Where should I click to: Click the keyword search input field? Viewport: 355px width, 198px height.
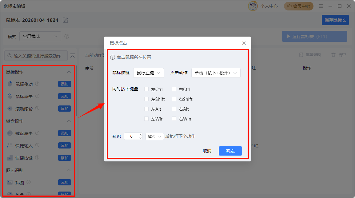click(x=35, y=56)
